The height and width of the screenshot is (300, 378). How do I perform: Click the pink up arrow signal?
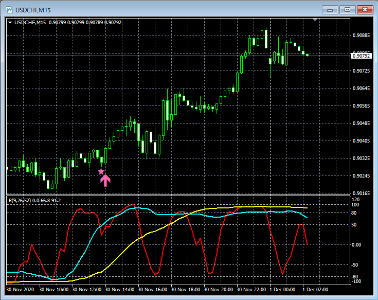click(105, 180)
